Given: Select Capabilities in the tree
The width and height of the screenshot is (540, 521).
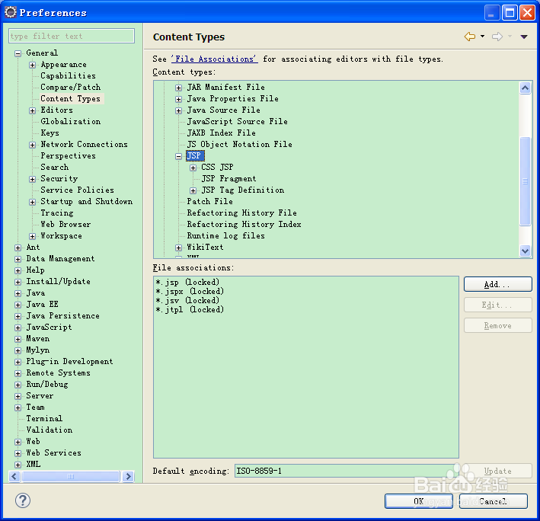Looking at the screenshot, I should tap(69, 75).
